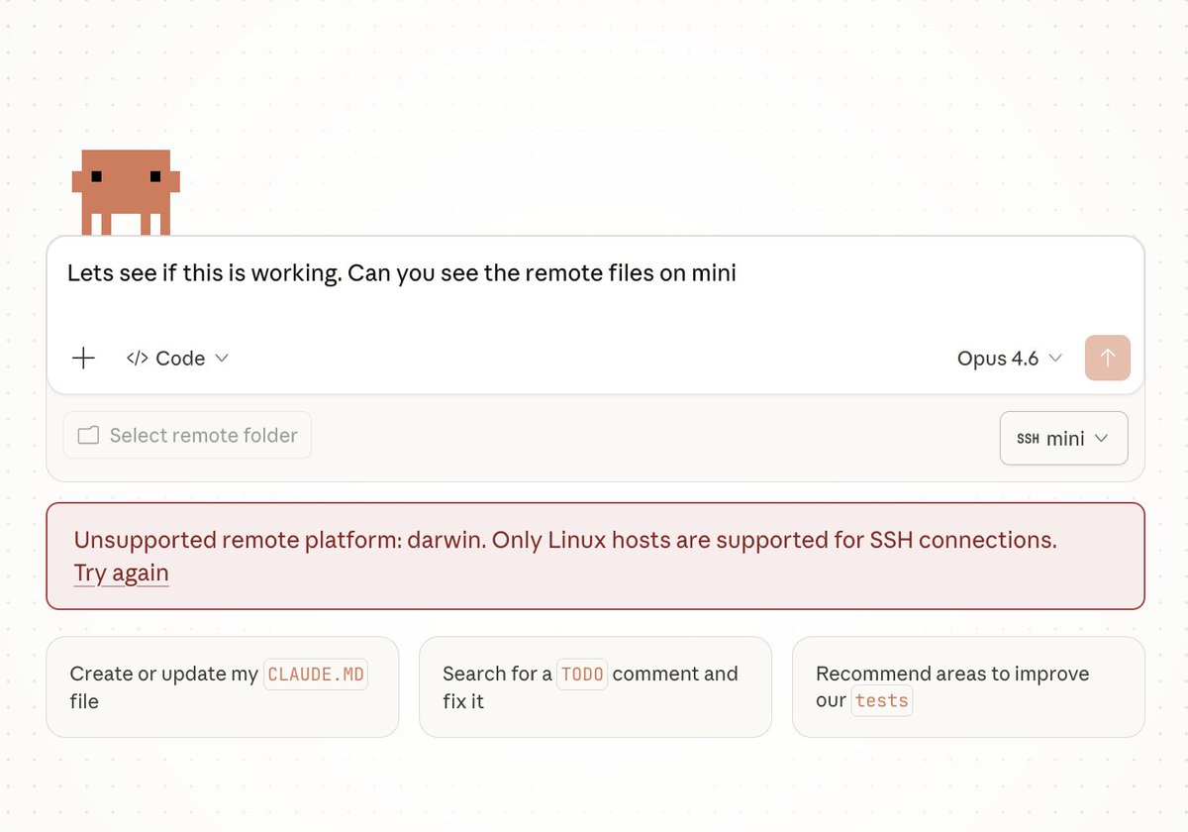Click into the message text input

[595, 274]
